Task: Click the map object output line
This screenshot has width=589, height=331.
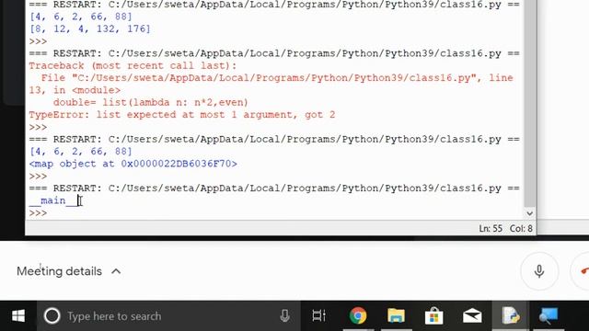Action: 133,164
